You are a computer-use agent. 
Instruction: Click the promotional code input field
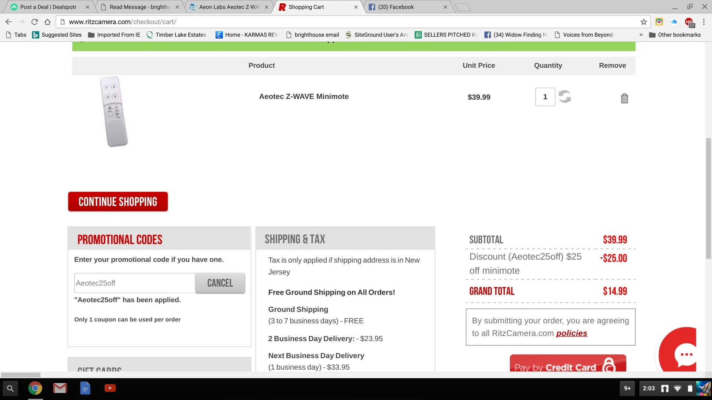tap(135, 283)
